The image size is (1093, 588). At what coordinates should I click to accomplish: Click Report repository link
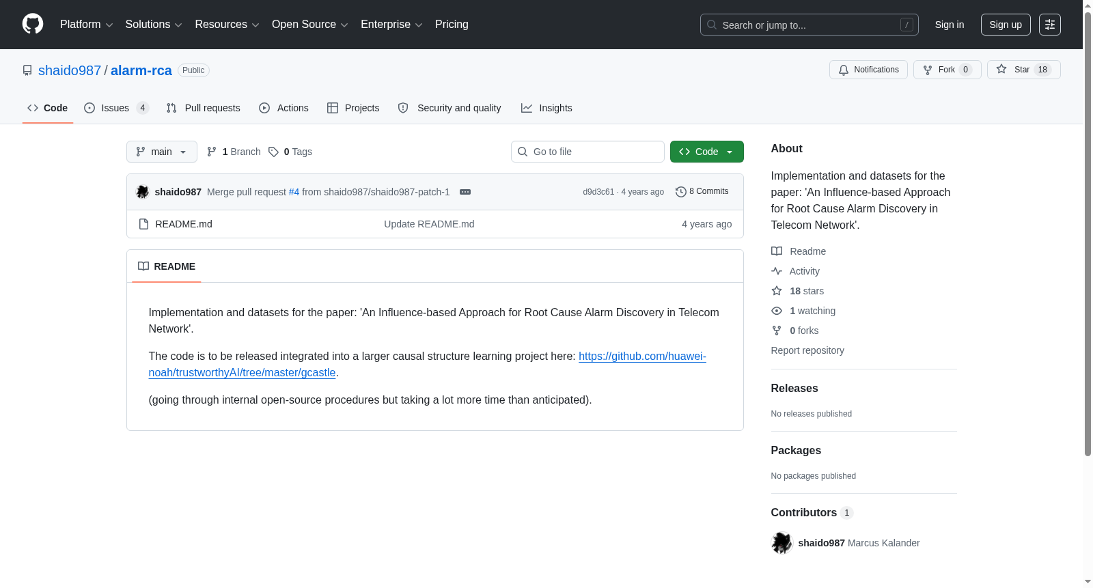click(807, 350)
